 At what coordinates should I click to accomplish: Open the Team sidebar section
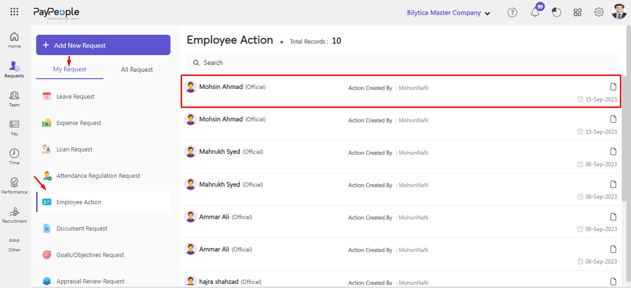14,99
